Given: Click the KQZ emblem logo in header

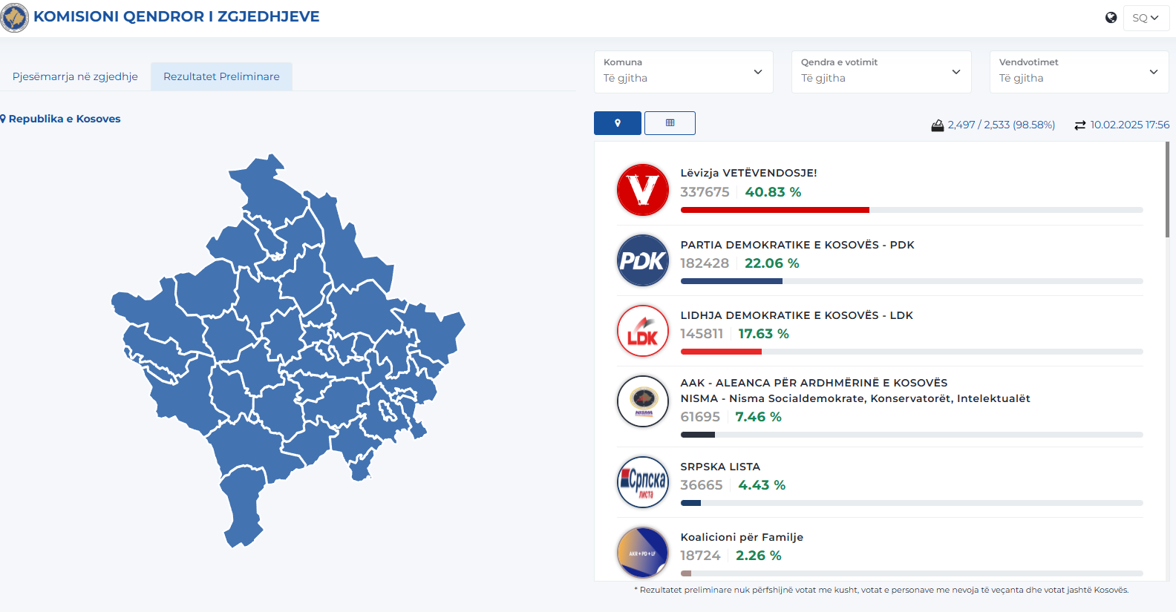Looking at the screenshot, I should (15, 17).
